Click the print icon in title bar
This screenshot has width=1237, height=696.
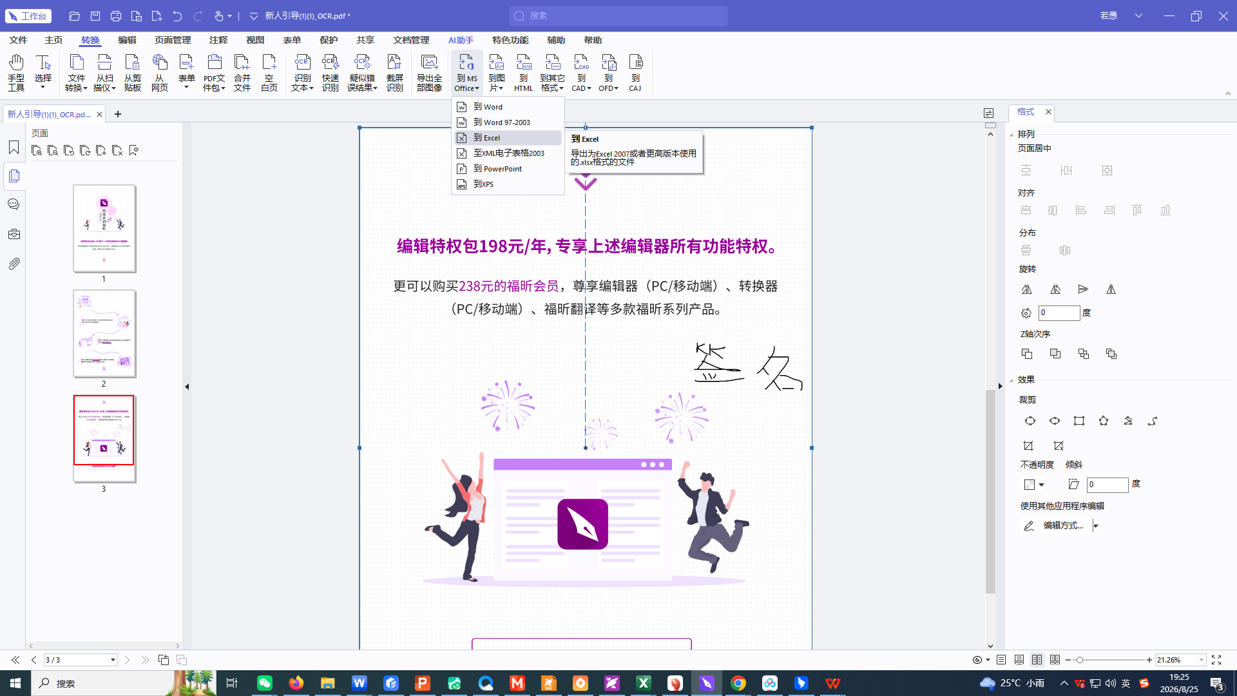point(116,15)
